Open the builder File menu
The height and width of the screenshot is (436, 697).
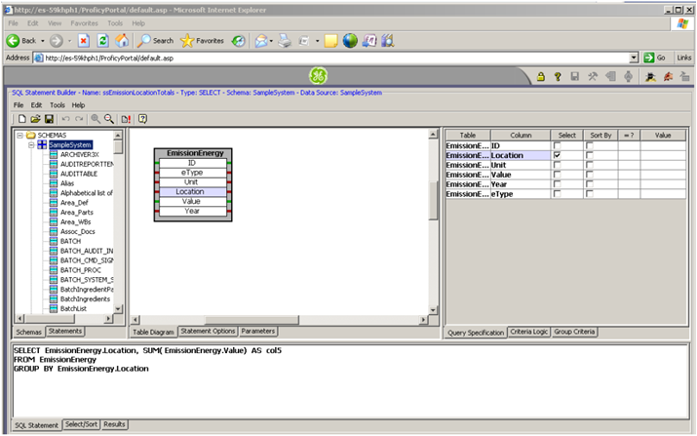19,105
